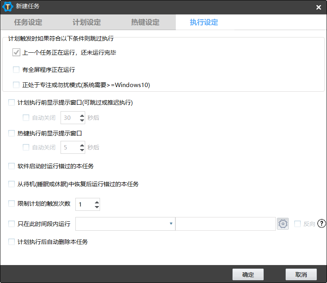Switch to the 计划设定 tab

(x=87, y=22)
